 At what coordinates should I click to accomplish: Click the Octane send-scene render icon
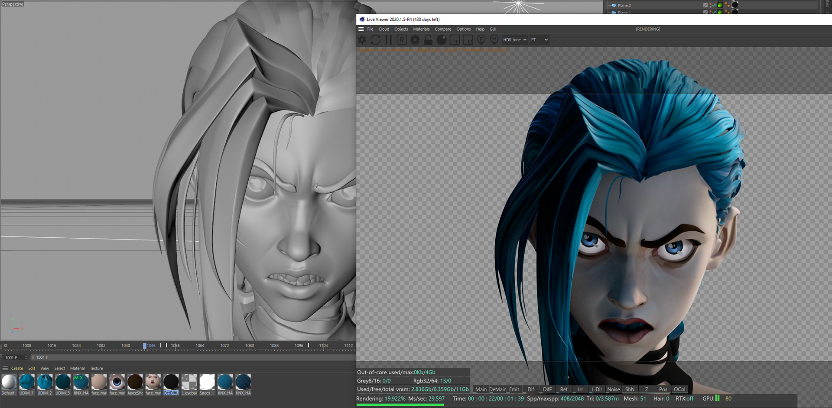[x=362, y=40]
